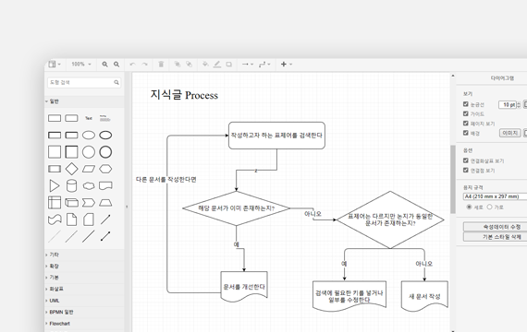This screenshot has width=527, height=332.
Task: Click the line color pencil icon
Action: pyautogui.click(x=217, y=64)
